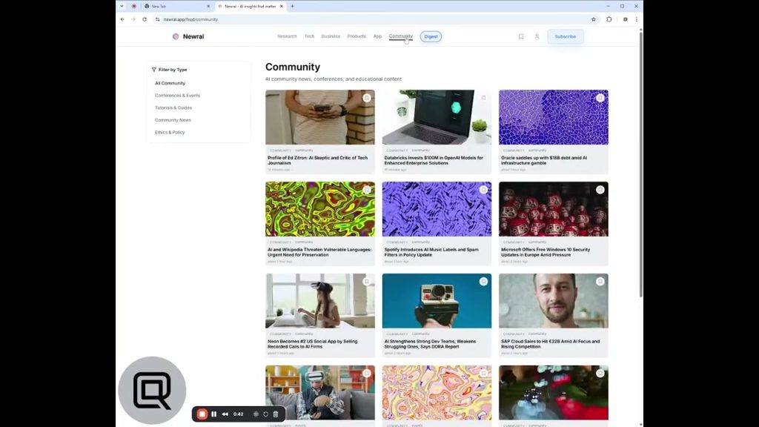The height and width of the screenshot is (427, 759).
Task: Open the browser tab search dropdown
Action: [122, 6]
